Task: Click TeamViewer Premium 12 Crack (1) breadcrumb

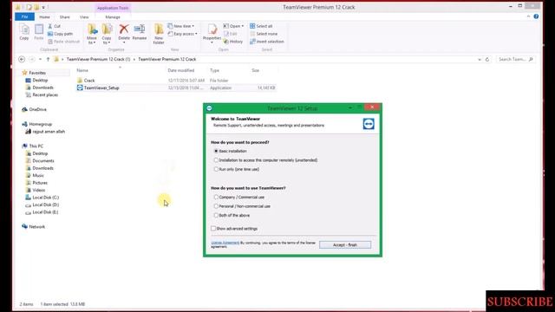Action: [98, 60]
